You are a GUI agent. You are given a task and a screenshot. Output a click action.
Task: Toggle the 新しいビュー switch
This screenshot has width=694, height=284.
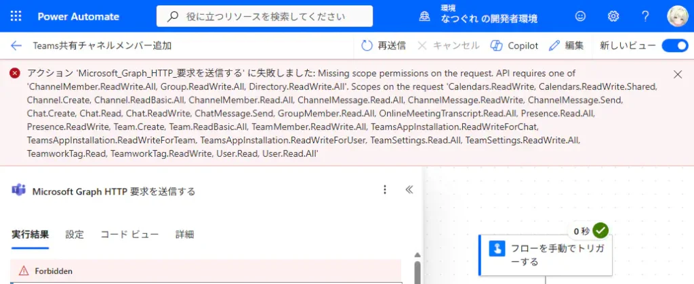[x=675, y=45]
